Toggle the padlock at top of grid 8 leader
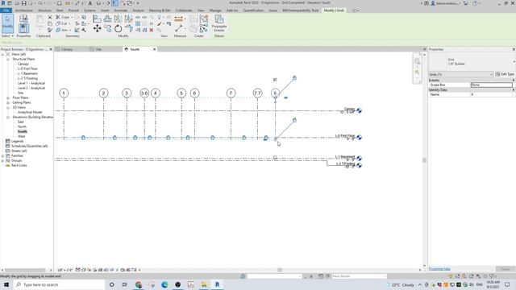The image size is (516, 290). point(294,78)
